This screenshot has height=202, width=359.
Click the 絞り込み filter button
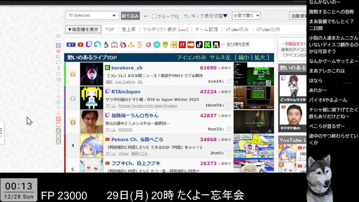point(130,16)
